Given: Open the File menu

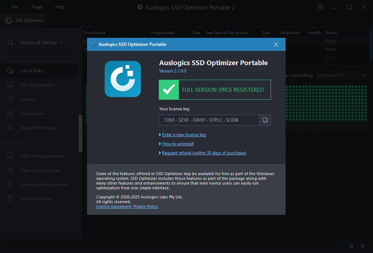Looking at the screenshot, I should [15, 7].
